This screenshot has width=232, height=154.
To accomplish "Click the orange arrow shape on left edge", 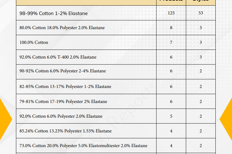I will pyautogui.click(x=5, y=119).
